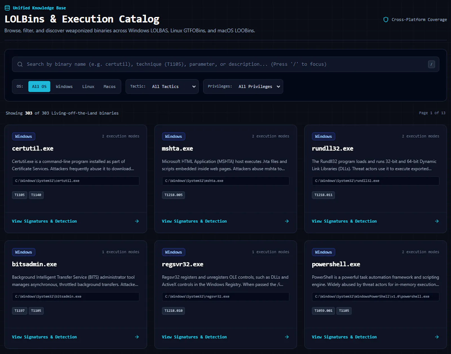Click the certutil.exe card title
Viewport: 451px width, 354px height.
tap(33, 149)
